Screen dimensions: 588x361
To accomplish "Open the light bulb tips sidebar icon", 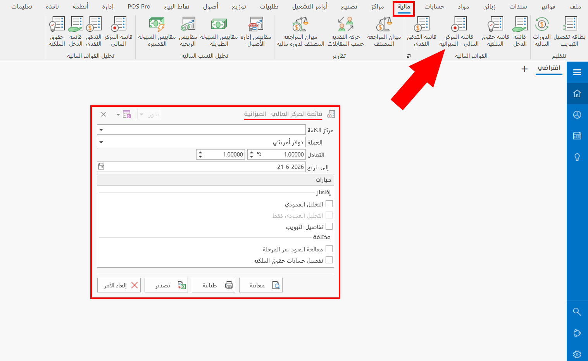I will pyautogui.click(x=577, y=157).
